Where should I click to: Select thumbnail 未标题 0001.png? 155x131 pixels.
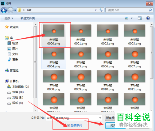(81, 35)
